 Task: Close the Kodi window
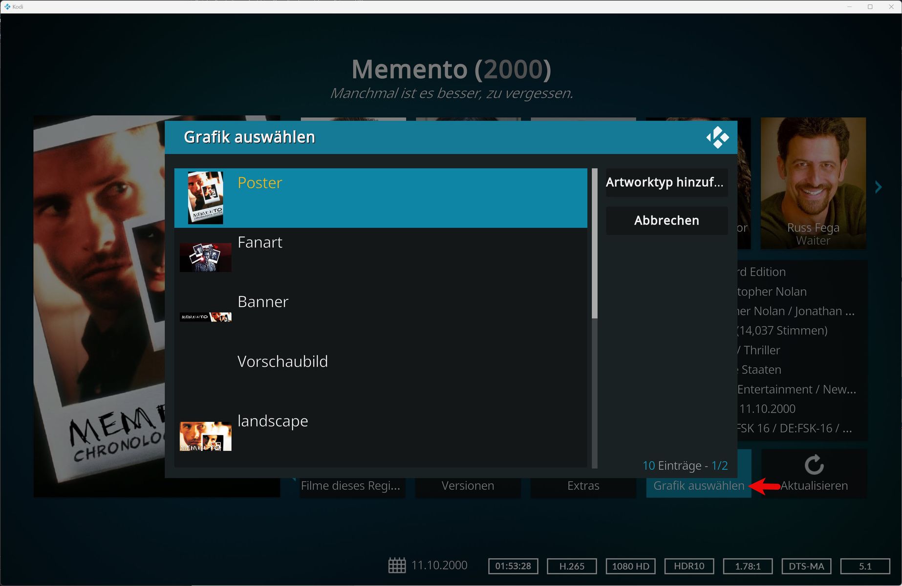click(891, 6)
